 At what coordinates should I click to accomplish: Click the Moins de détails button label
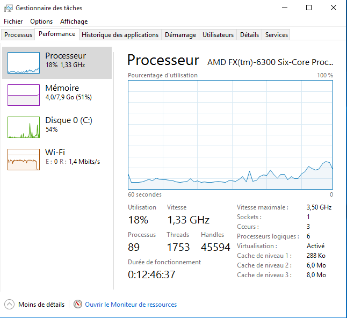tap(41, 305)
